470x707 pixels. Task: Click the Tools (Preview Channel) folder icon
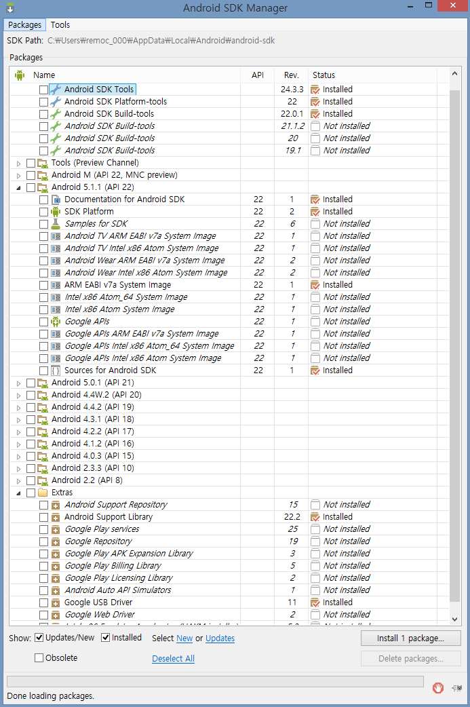pos(43,163)
